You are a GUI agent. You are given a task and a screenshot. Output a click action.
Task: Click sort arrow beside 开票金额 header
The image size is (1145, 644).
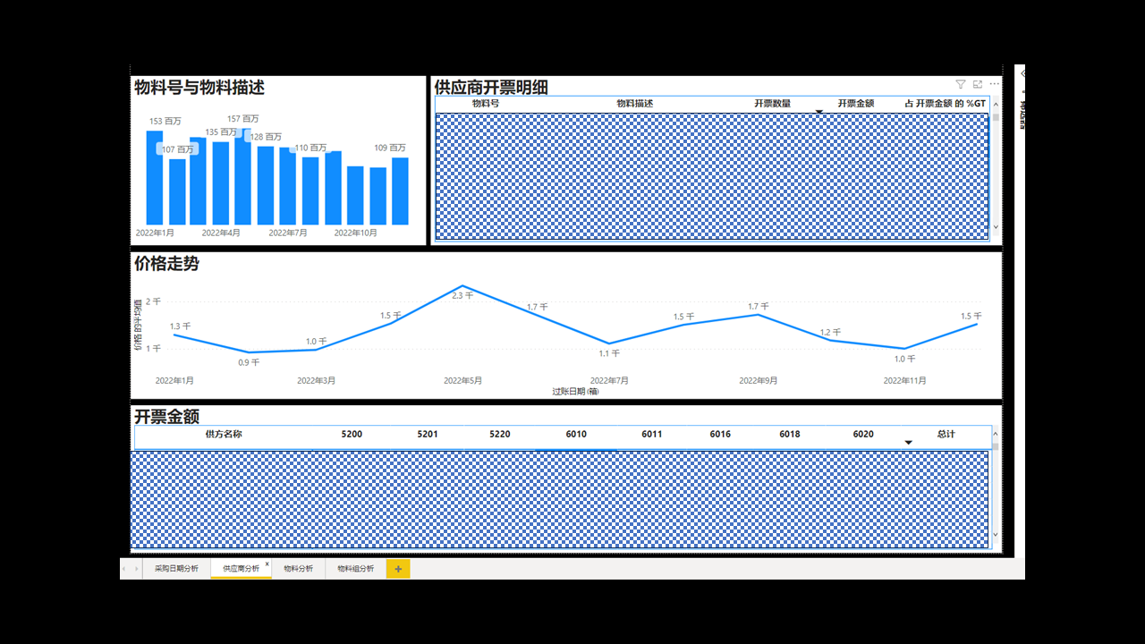coord(818,111)
